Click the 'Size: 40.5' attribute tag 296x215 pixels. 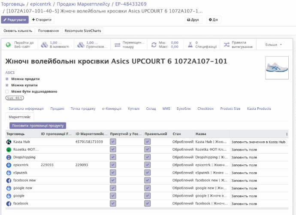point(15,98)
